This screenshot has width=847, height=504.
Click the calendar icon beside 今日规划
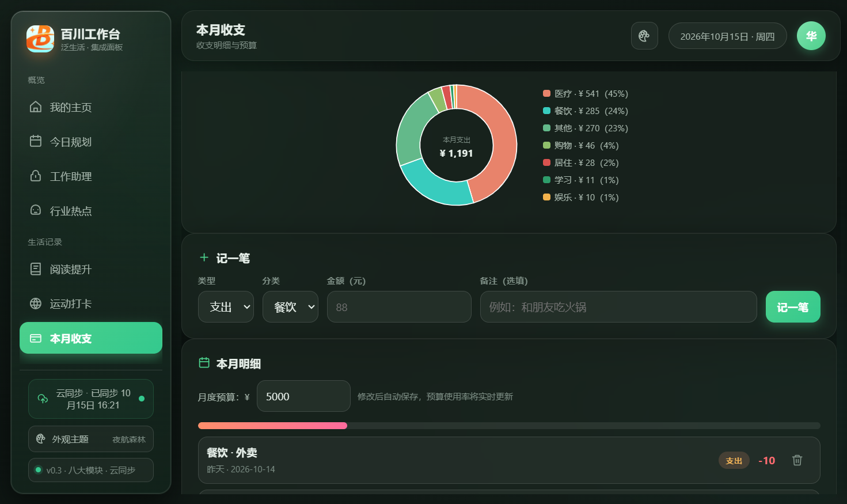pos(36,141)
